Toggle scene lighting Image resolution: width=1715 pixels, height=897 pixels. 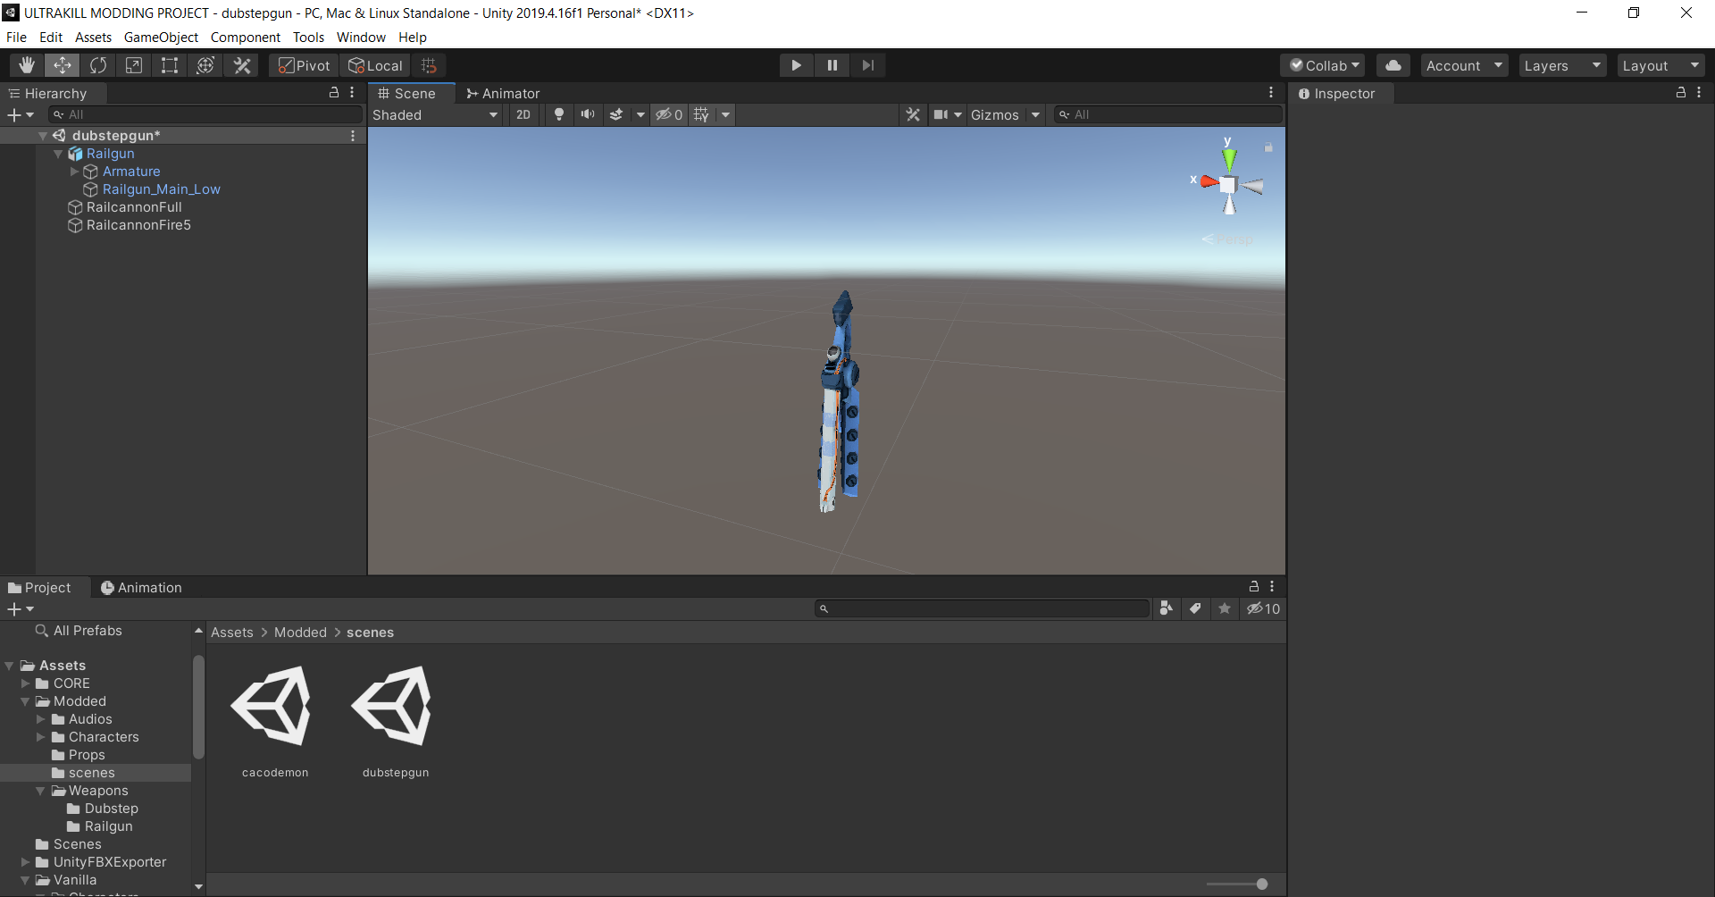(x=559, y=114)
